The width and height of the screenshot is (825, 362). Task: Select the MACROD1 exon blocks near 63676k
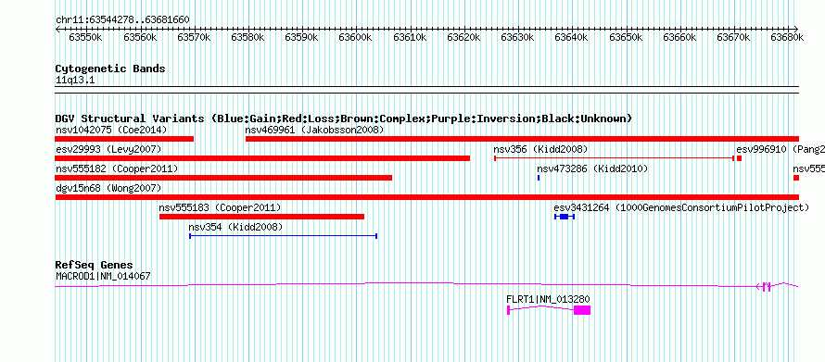click(767, 286)
